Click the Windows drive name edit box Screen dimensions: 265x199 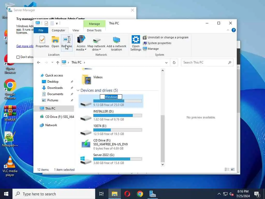pyautogui.click(x=111, y=97)
